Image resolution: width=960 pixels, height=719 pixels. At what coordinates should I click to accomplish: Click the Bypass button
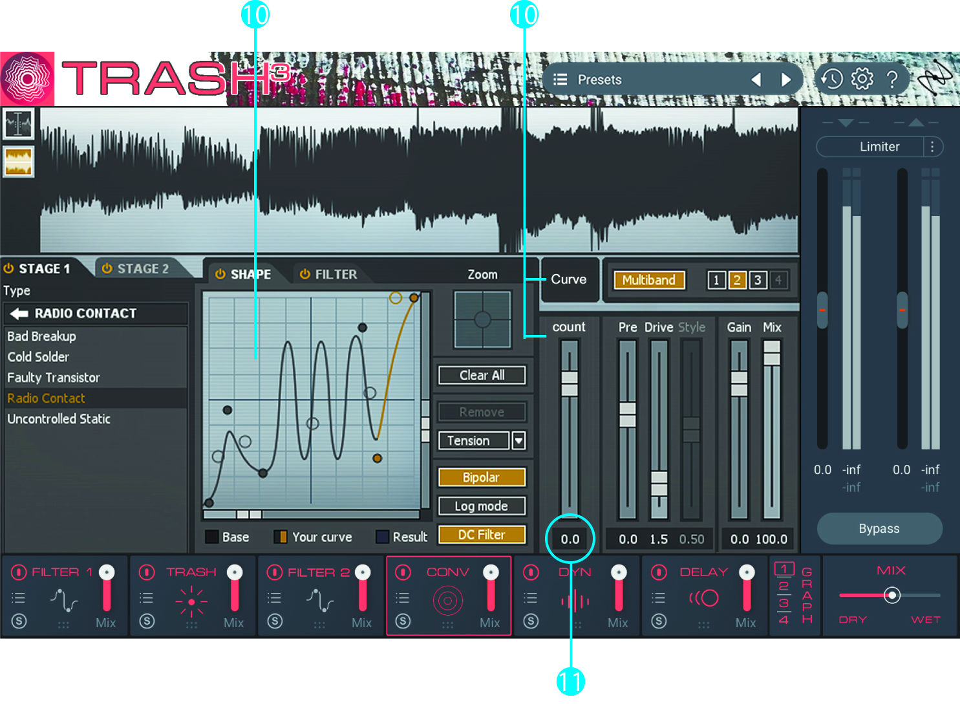click(x=879, y=528)
